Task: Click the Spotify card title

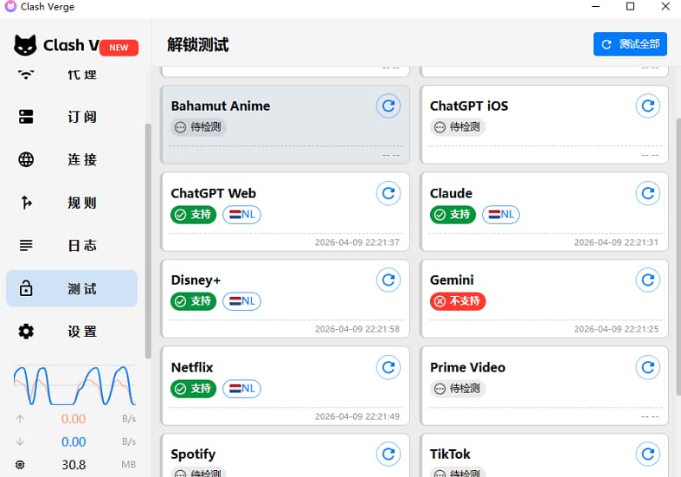Action: click(x=193, y=454)
